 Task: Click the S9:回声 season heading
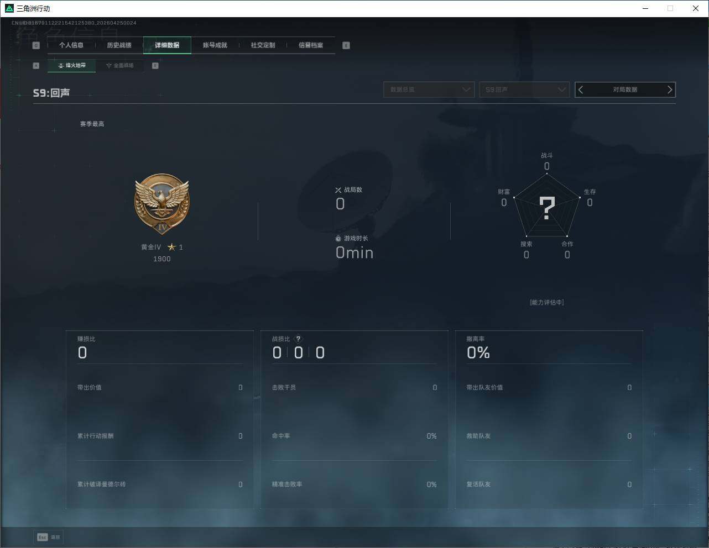(51, 93)
